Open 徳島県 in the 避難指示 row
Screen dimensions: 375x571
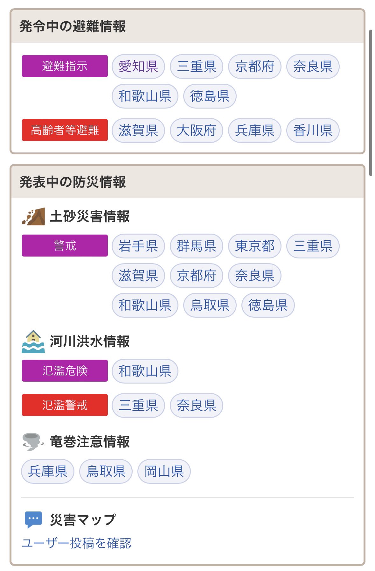pos(210,96)
